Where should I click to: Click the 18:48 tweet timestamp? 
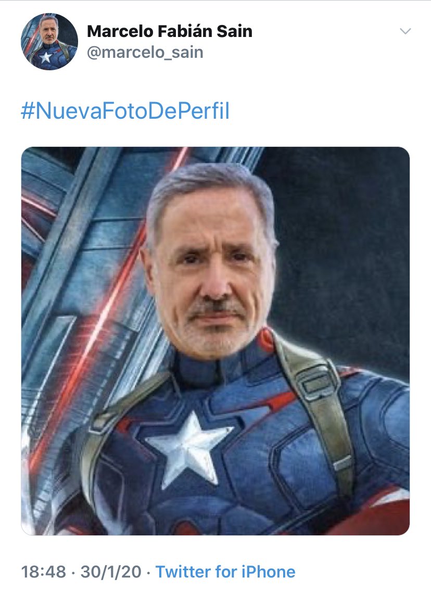pos(44,572)
